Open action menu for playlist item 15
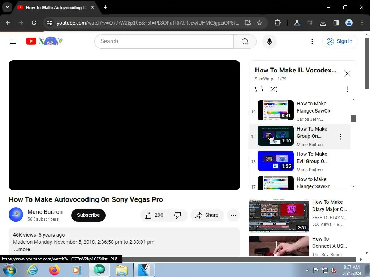Viewport: 370px width, 277px height. pos(340,137)
